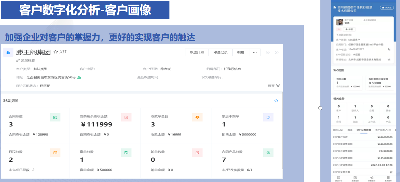400x182 pixels.
Task: Click the 当前剩余应收金额 card icon
Action: point(126,117)
